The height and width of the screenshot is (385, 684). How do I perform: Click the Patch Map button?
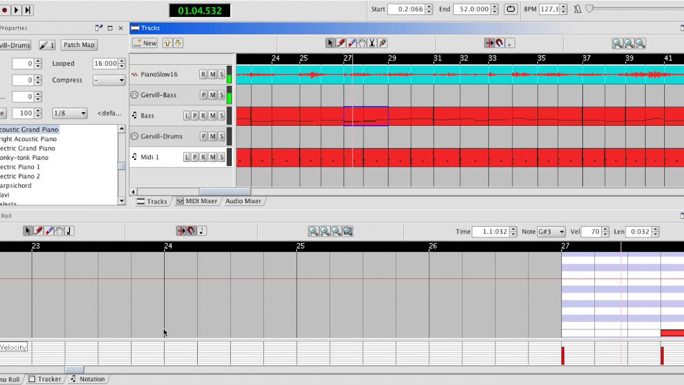(79, 45)
